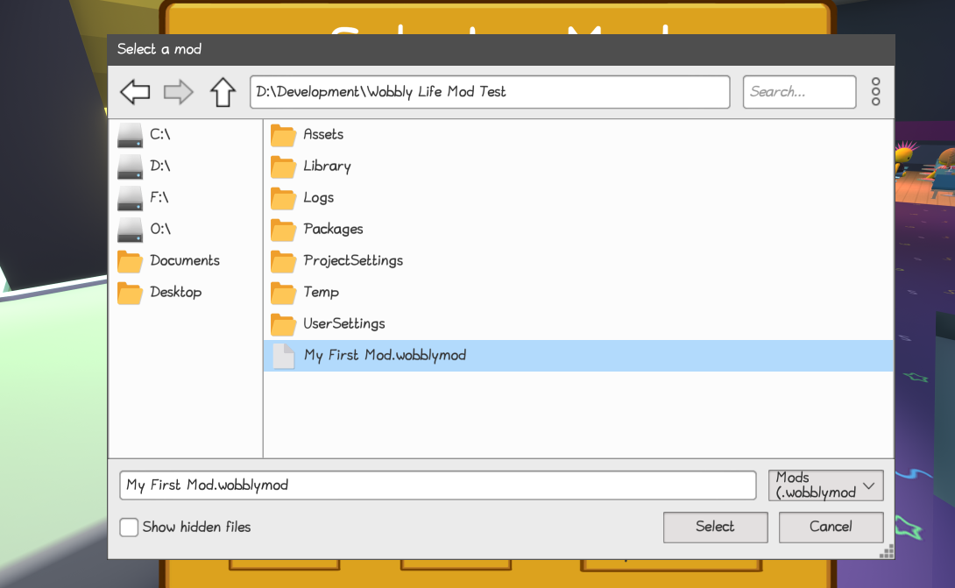Open the Mods (.wobblymod) file type dropdown
The height and width of the screenshot is (588, 955).
(x=826, y=485)
